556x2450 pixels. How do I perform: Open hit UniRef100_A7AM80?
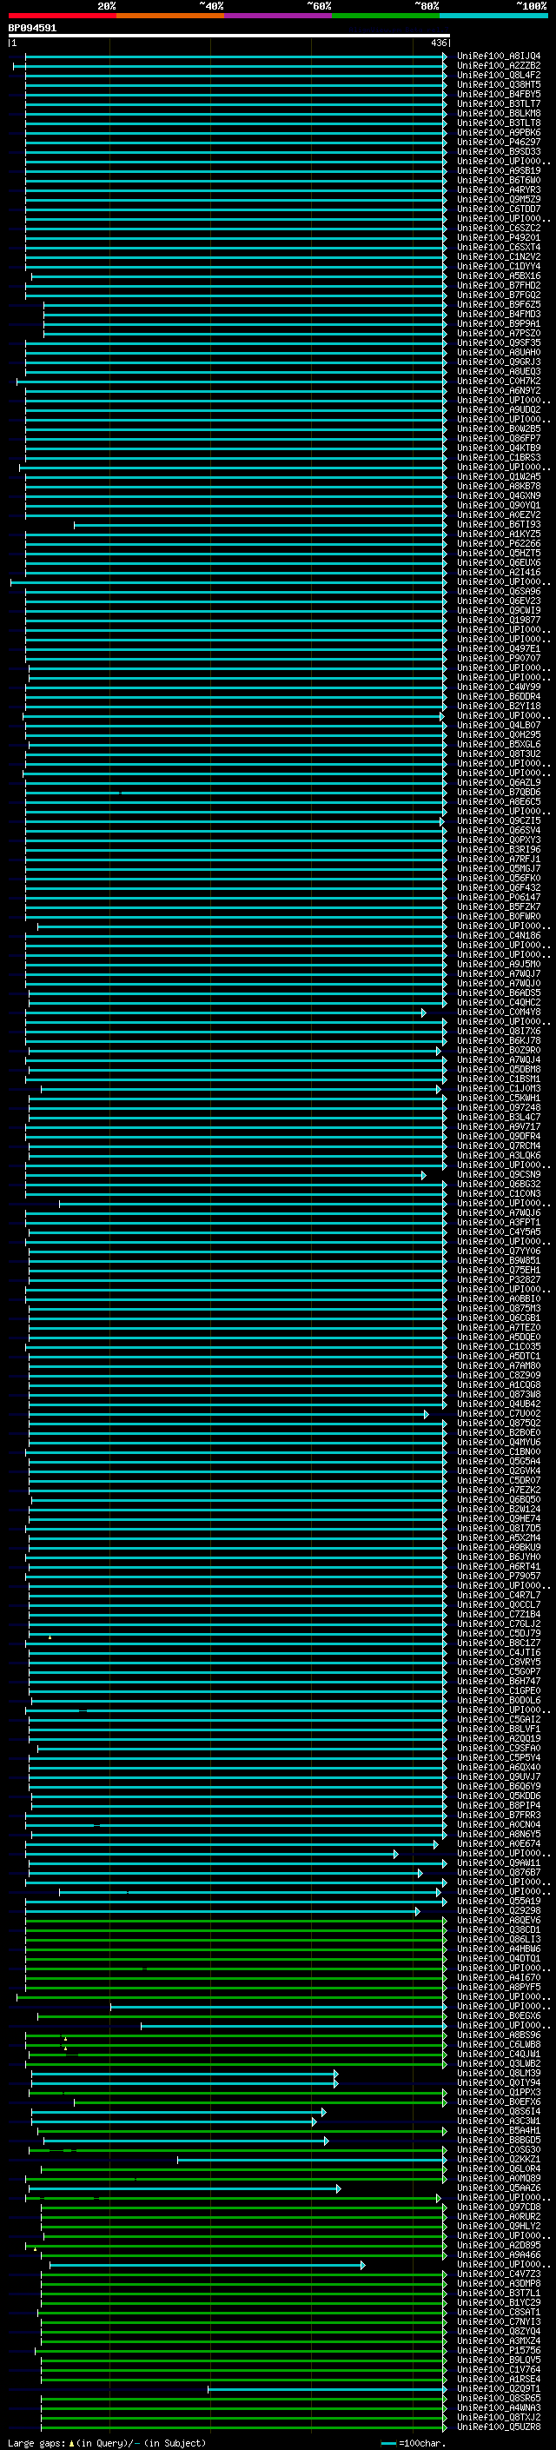click(498, 1365)
